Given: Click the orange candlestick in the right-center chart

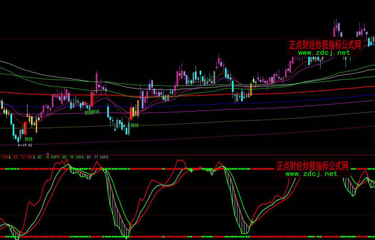Looking at the screenshot, I should [x=251, y=90].
